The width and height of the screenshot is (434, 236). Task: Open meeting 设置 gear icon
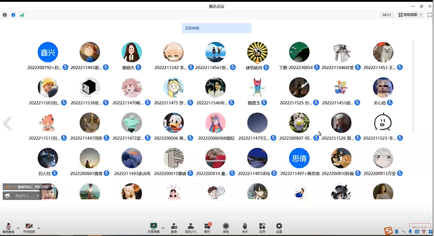click(279, 227)
